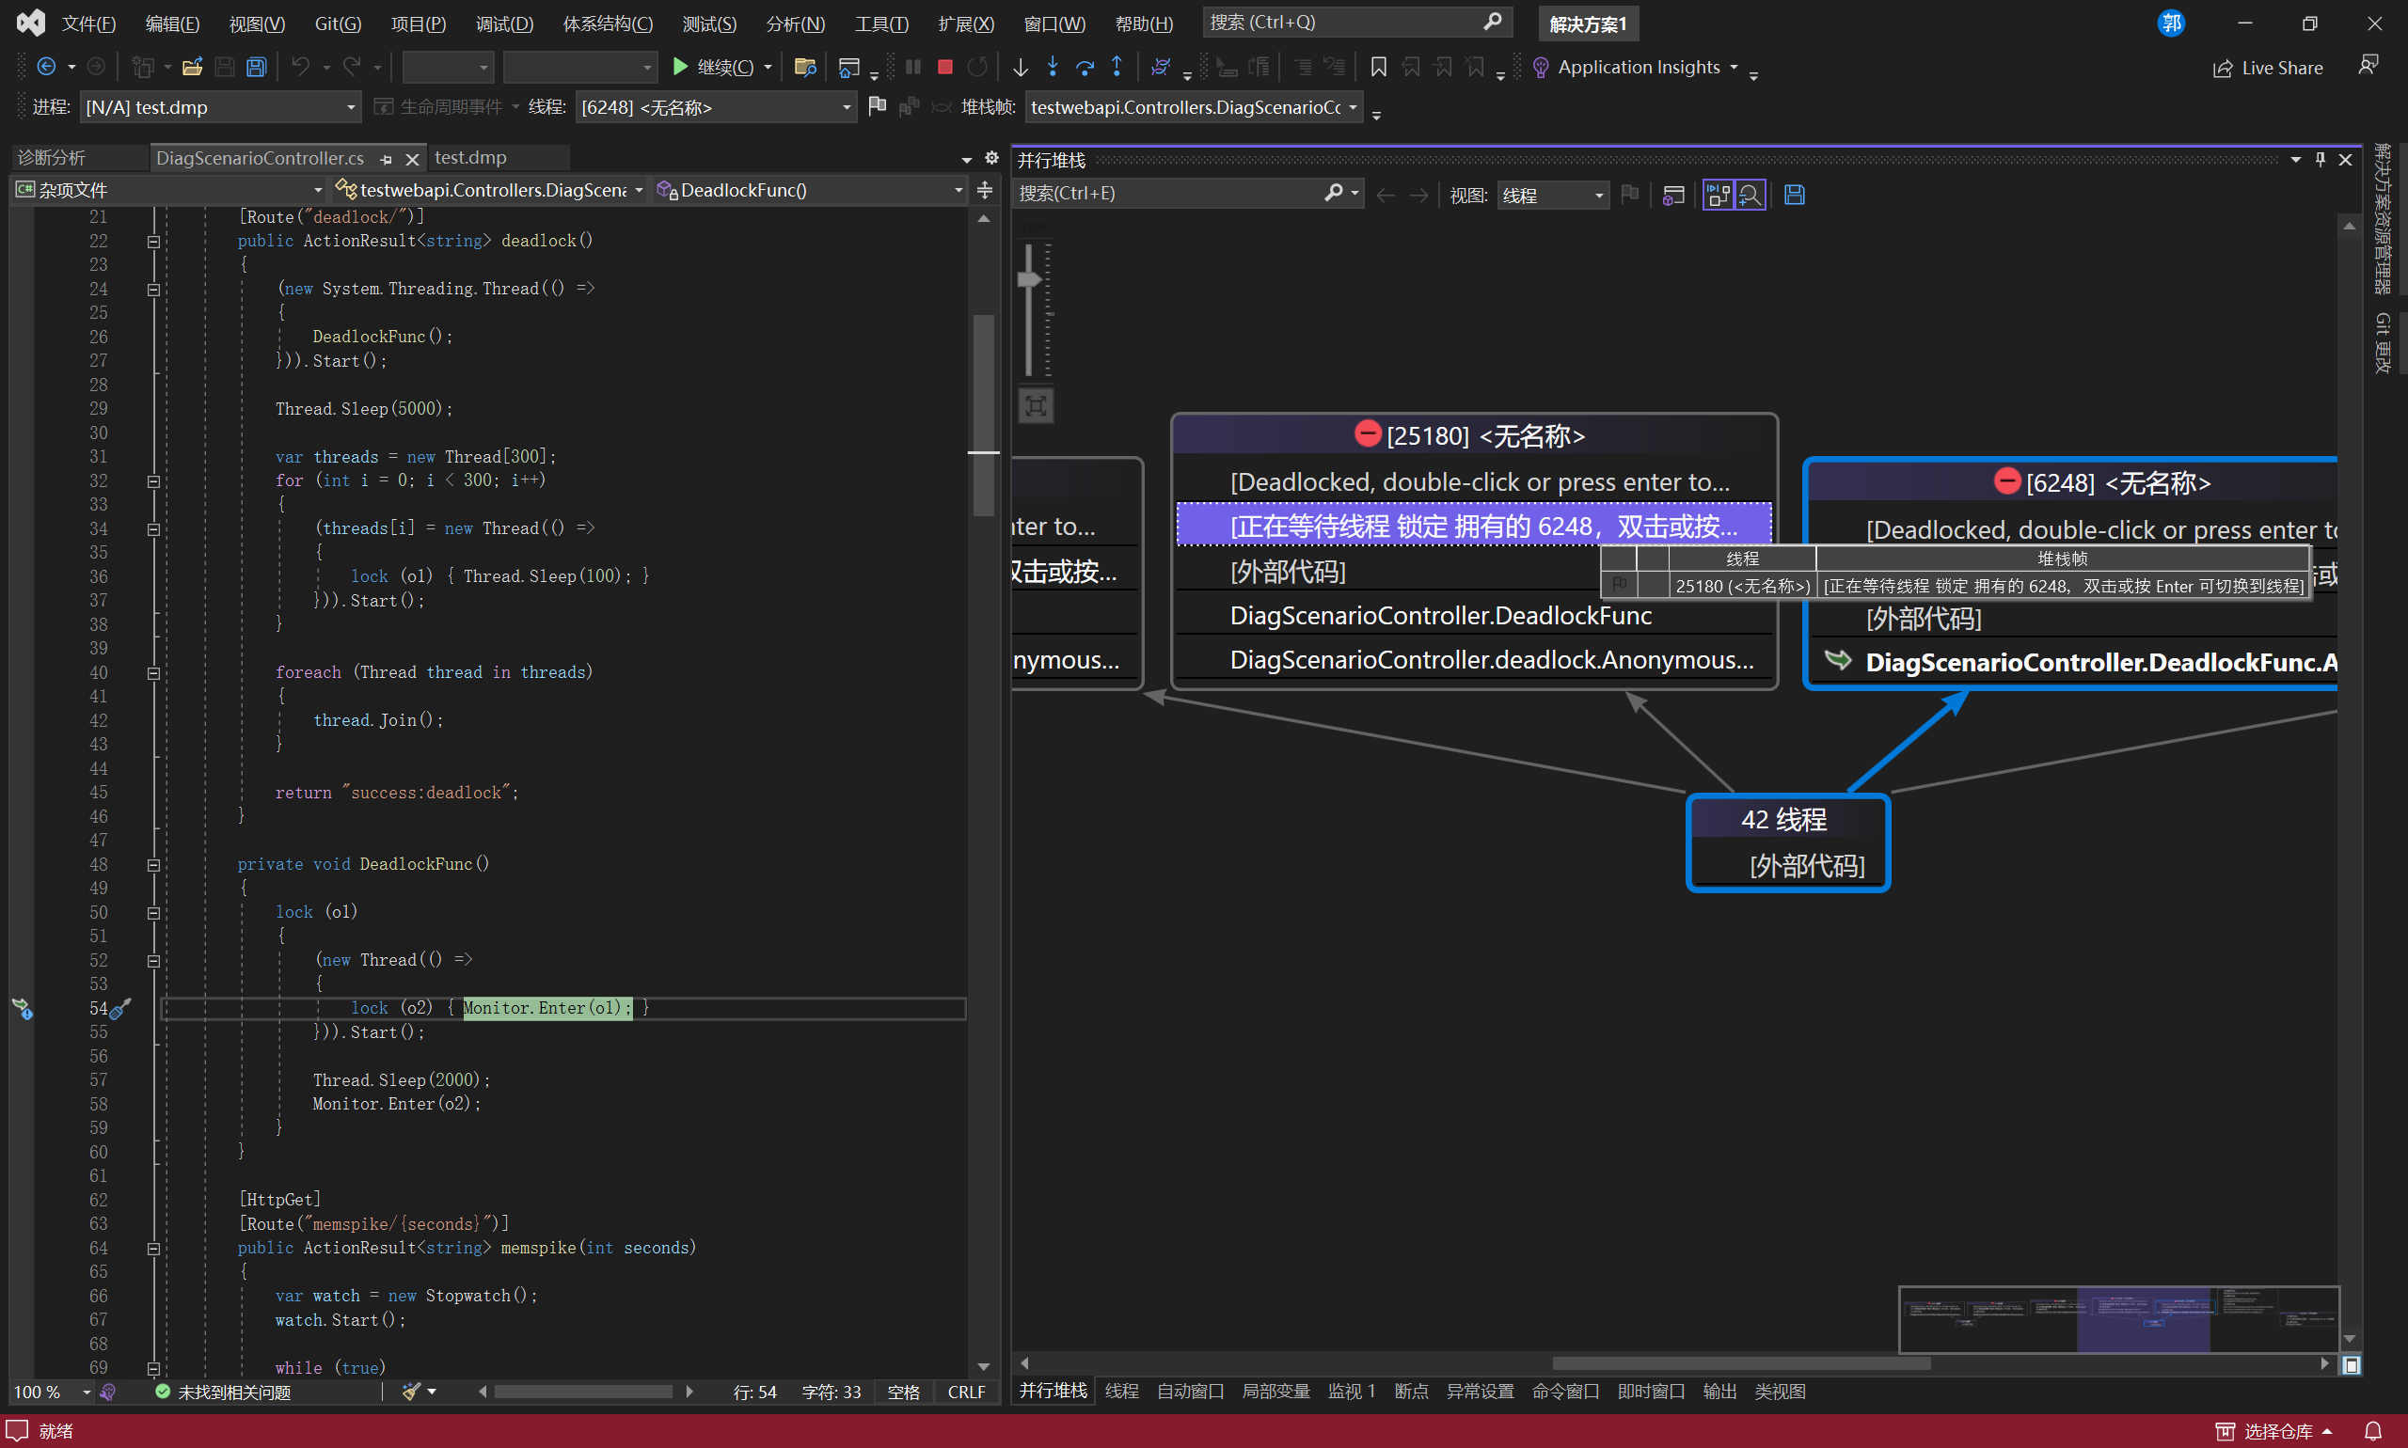This screenshot has height=1448, width=2408.
Task: Toggle the thread flag in debug location toolbar
Action: pos(877,105)
